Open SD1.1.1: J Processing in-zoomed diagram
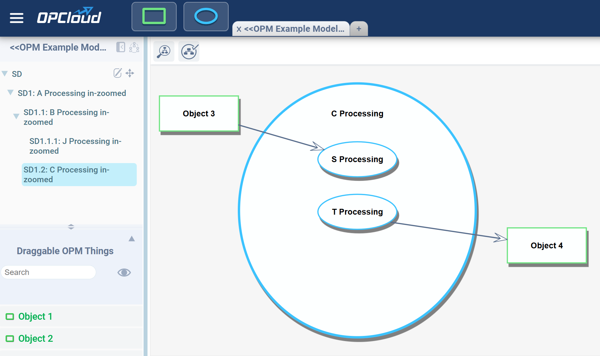This screenshot has width=600, height=356. [x=75, y=146]
